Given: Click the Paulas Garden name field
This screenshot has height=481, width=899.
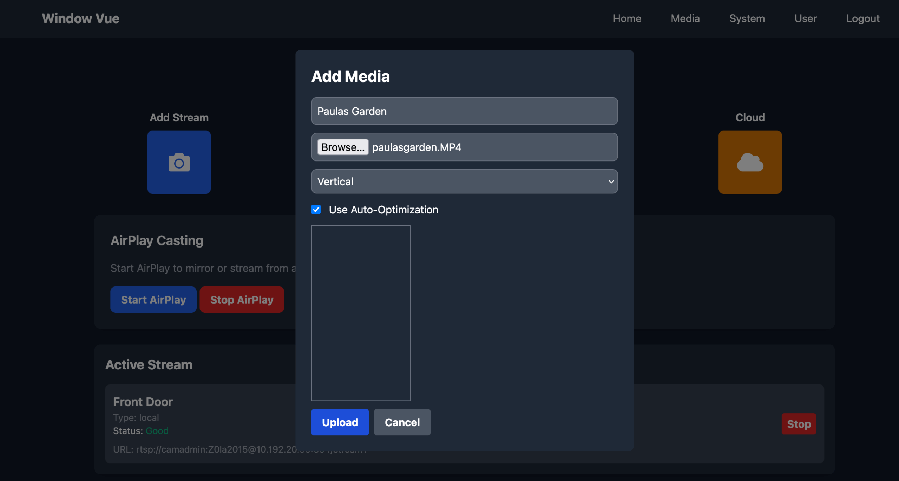Looking at the screenshot, I should [x=464, y=111].
